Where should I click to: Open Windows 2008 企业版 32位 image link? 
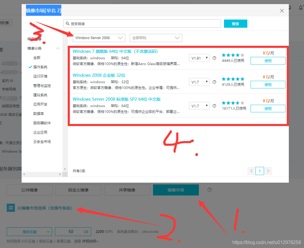pos(99,75)
